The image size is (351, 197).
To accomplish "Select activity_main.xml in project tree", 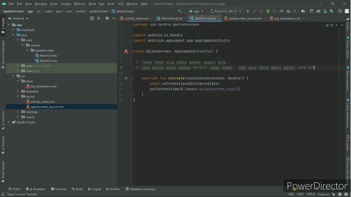I will tap(43, 102).
